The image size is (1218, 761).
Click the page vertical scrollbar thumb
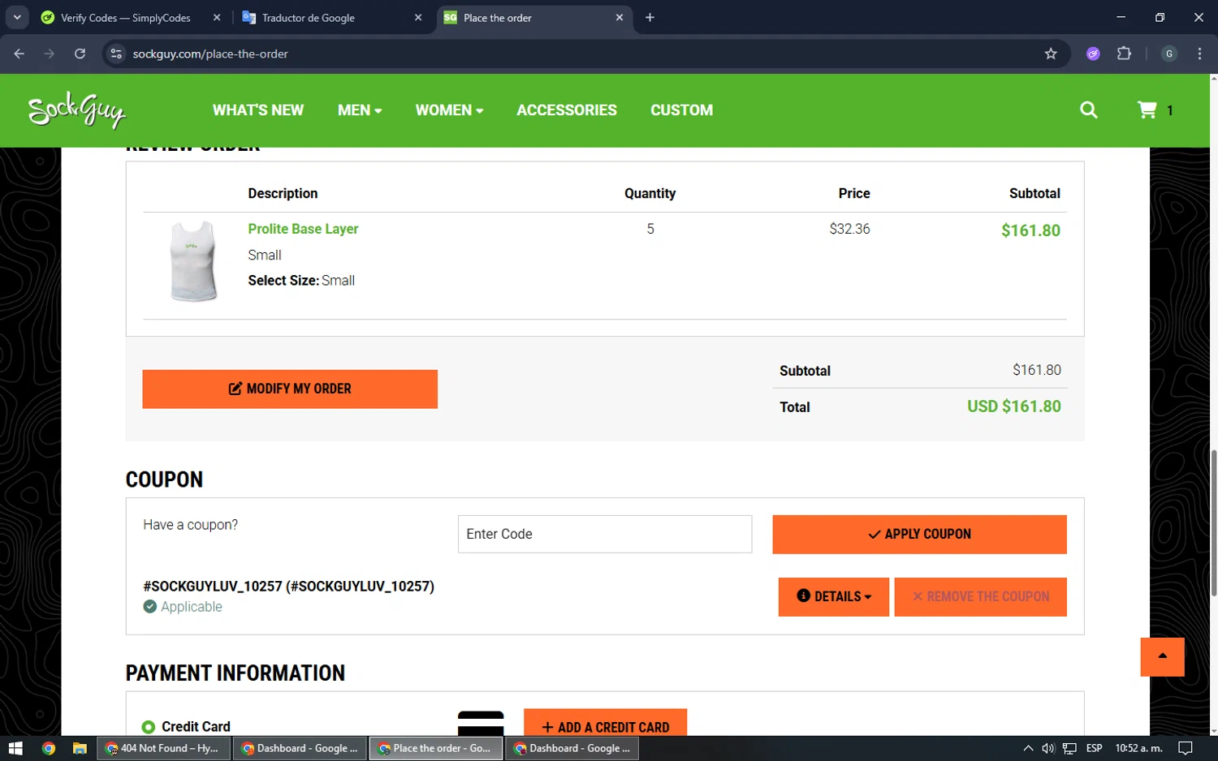(1213, 523)
